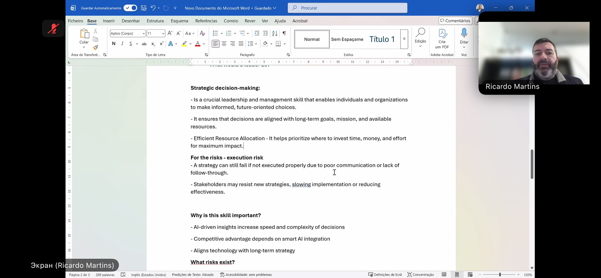Apply the Título 1 style
Viewport: 601px width, 278px height.
pyautogui.click(x=382, y=39)
